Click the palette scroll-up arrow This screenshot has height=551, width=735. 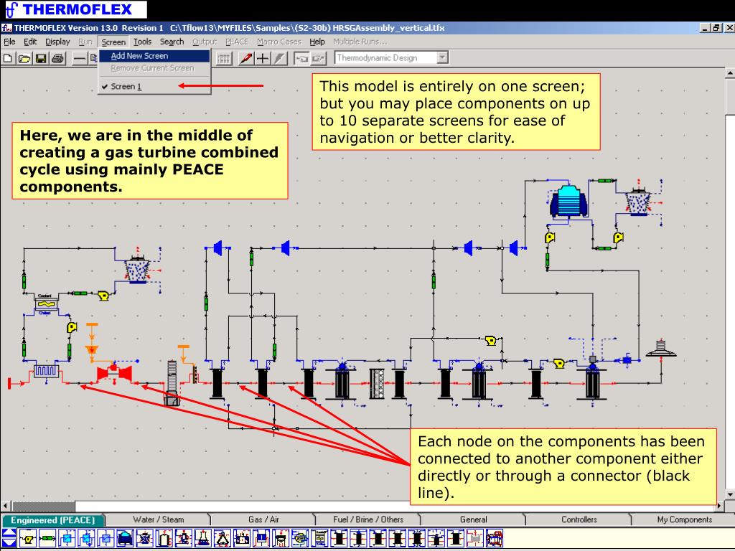[9, 533]
